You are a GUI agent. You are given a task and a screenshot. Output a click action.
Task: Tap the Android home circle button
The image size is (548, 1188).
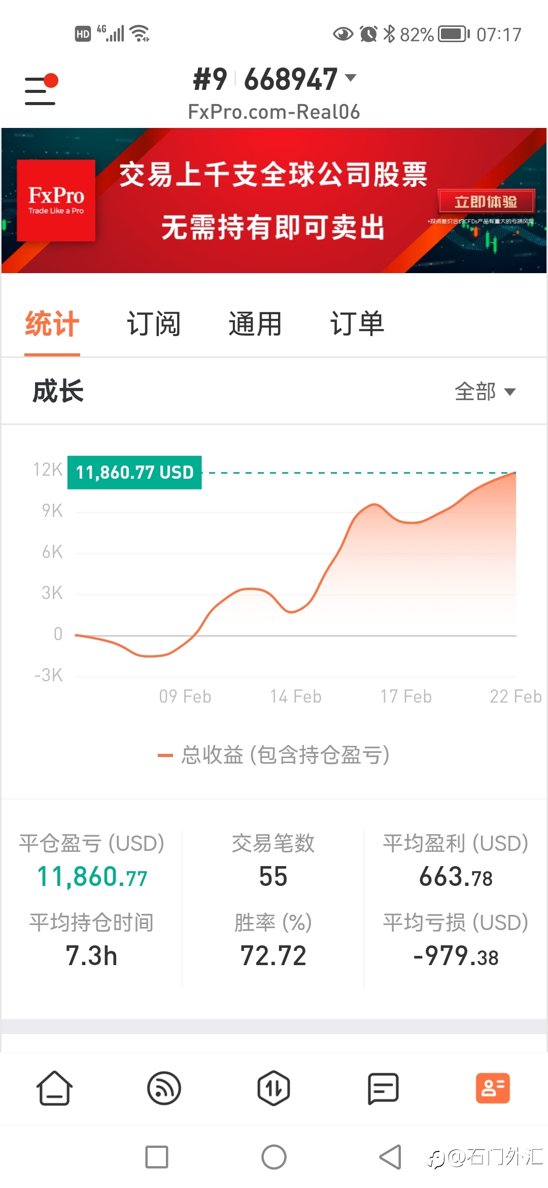tap(274, 1157)
